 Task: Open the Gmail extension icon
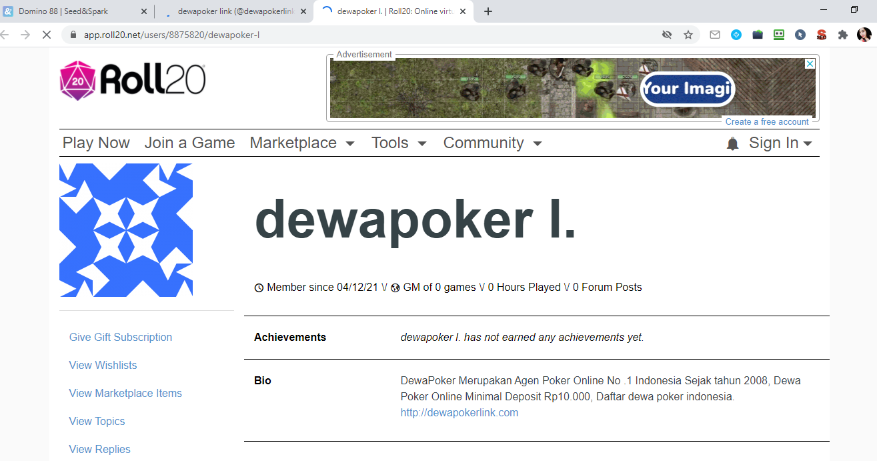pyautogui.click(x=714, y=34)
